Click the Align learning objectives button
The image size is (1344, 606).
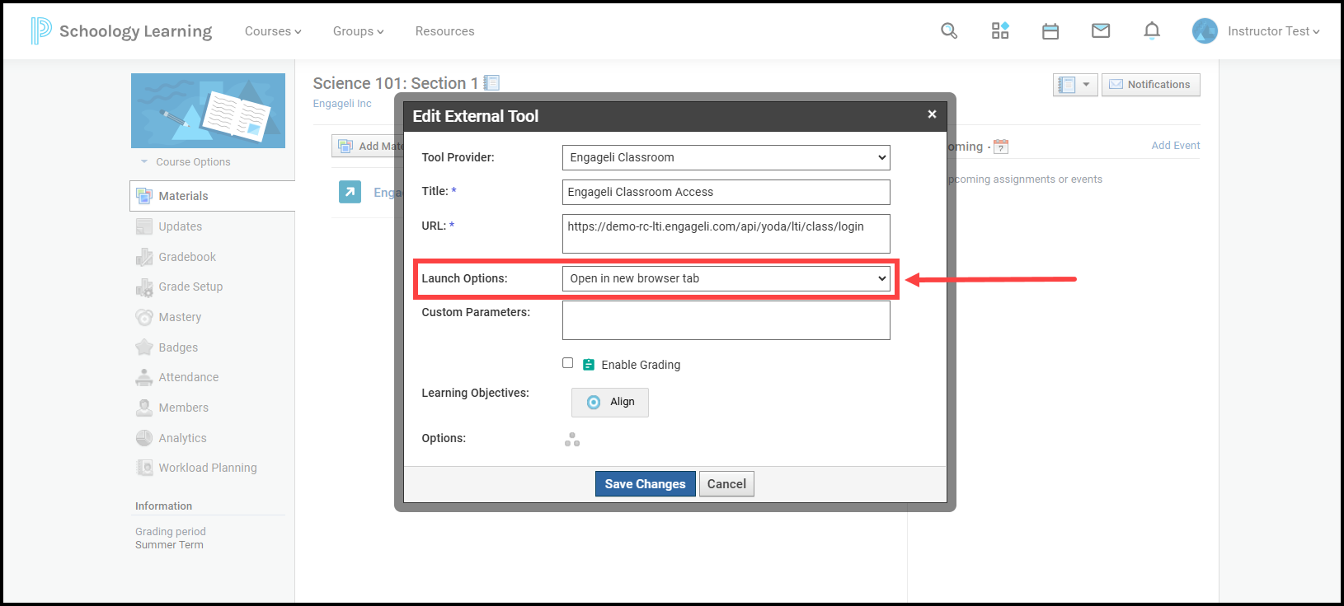(x=610, y=402)
